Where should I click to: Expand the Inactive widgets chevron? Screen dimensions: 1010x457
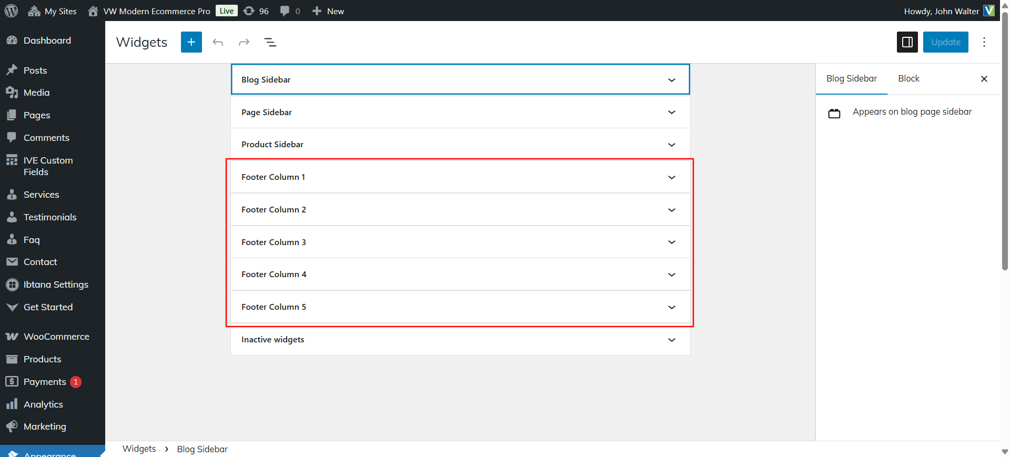(x=672, y=340)
